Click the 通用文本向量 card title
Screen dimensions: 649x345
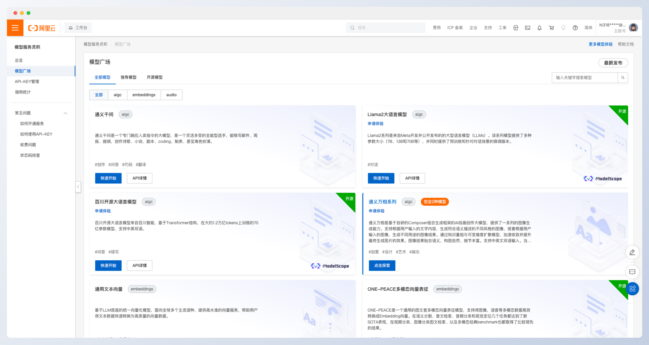[109, 289]
